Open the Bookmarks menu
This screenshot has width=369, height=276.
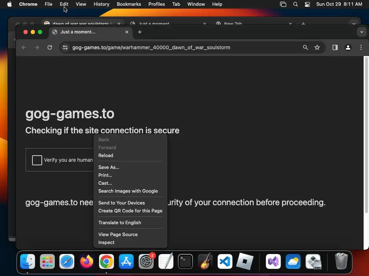tap(129, 4)
